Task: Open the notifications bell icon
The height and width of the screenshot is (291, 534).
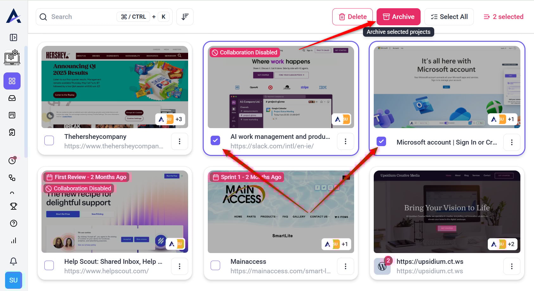Action: 13,261
